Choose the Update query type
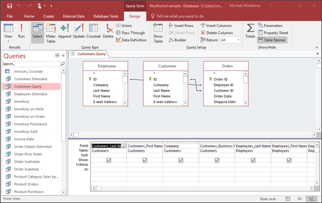The height and width of the screenshot is (203, 322). pyautogui.click(x=79, y=31)
